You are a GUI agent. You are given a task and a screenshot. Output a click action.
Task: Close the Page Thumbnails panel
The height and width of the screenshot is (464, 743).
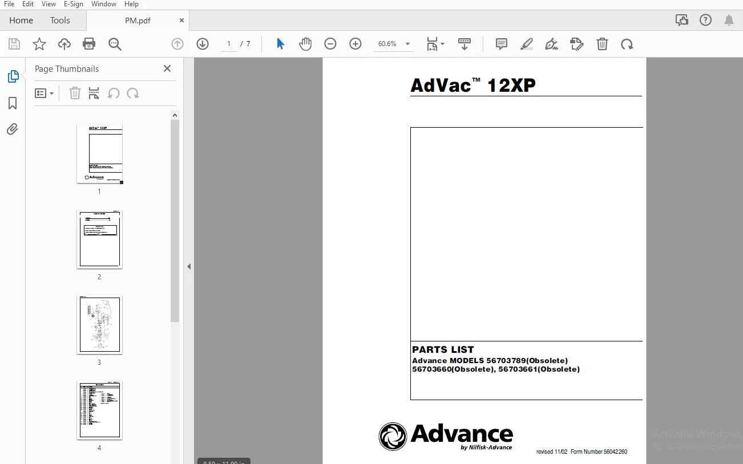click(x=167, y=68)
